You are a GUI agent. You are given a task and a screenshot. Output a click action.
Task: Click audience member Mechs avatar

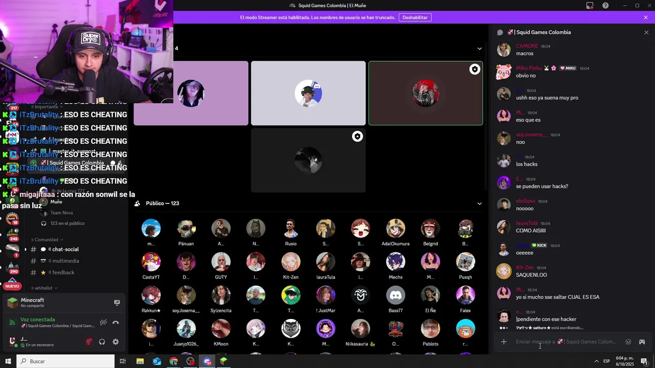[396, 262]
